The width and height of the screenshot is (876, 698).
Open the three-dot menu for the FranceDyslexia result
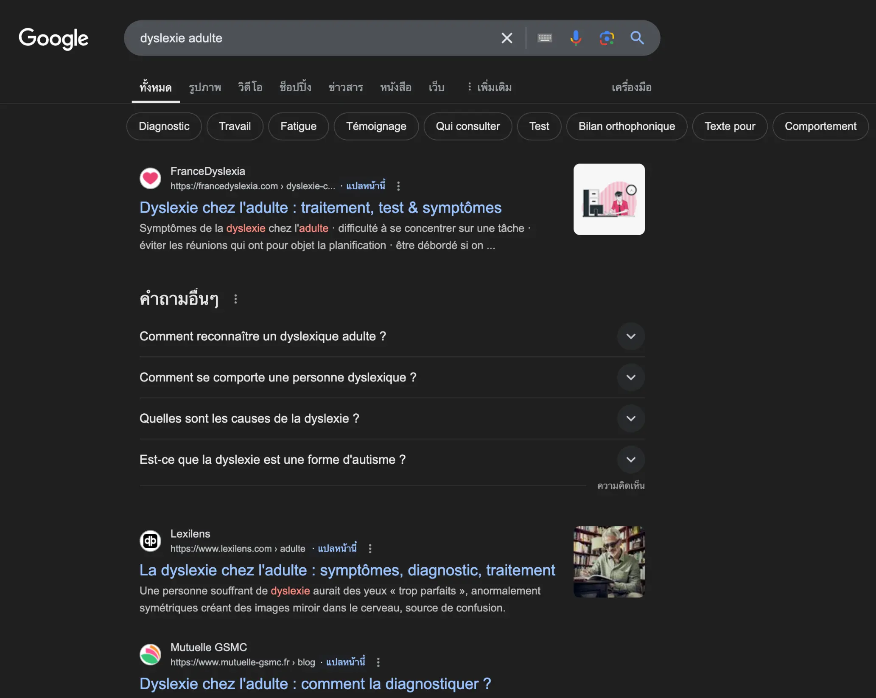pos(398,186)
